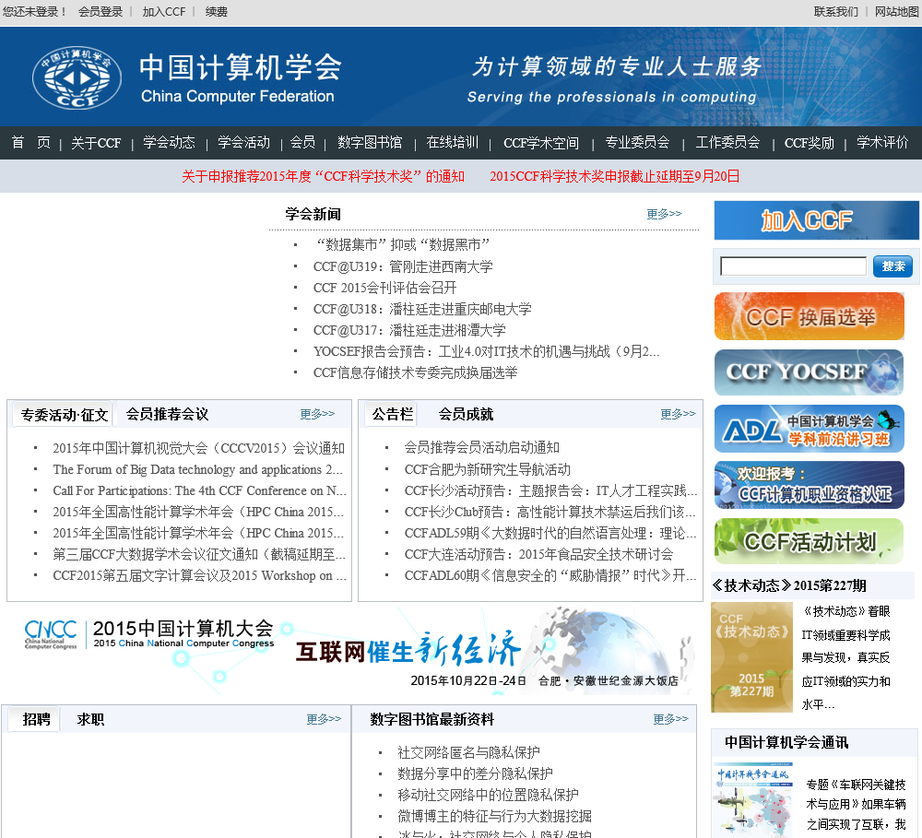The height and width of the screenshot is (838, 922).
Task: Open 在线培训 navigation item
Action: 452,142
